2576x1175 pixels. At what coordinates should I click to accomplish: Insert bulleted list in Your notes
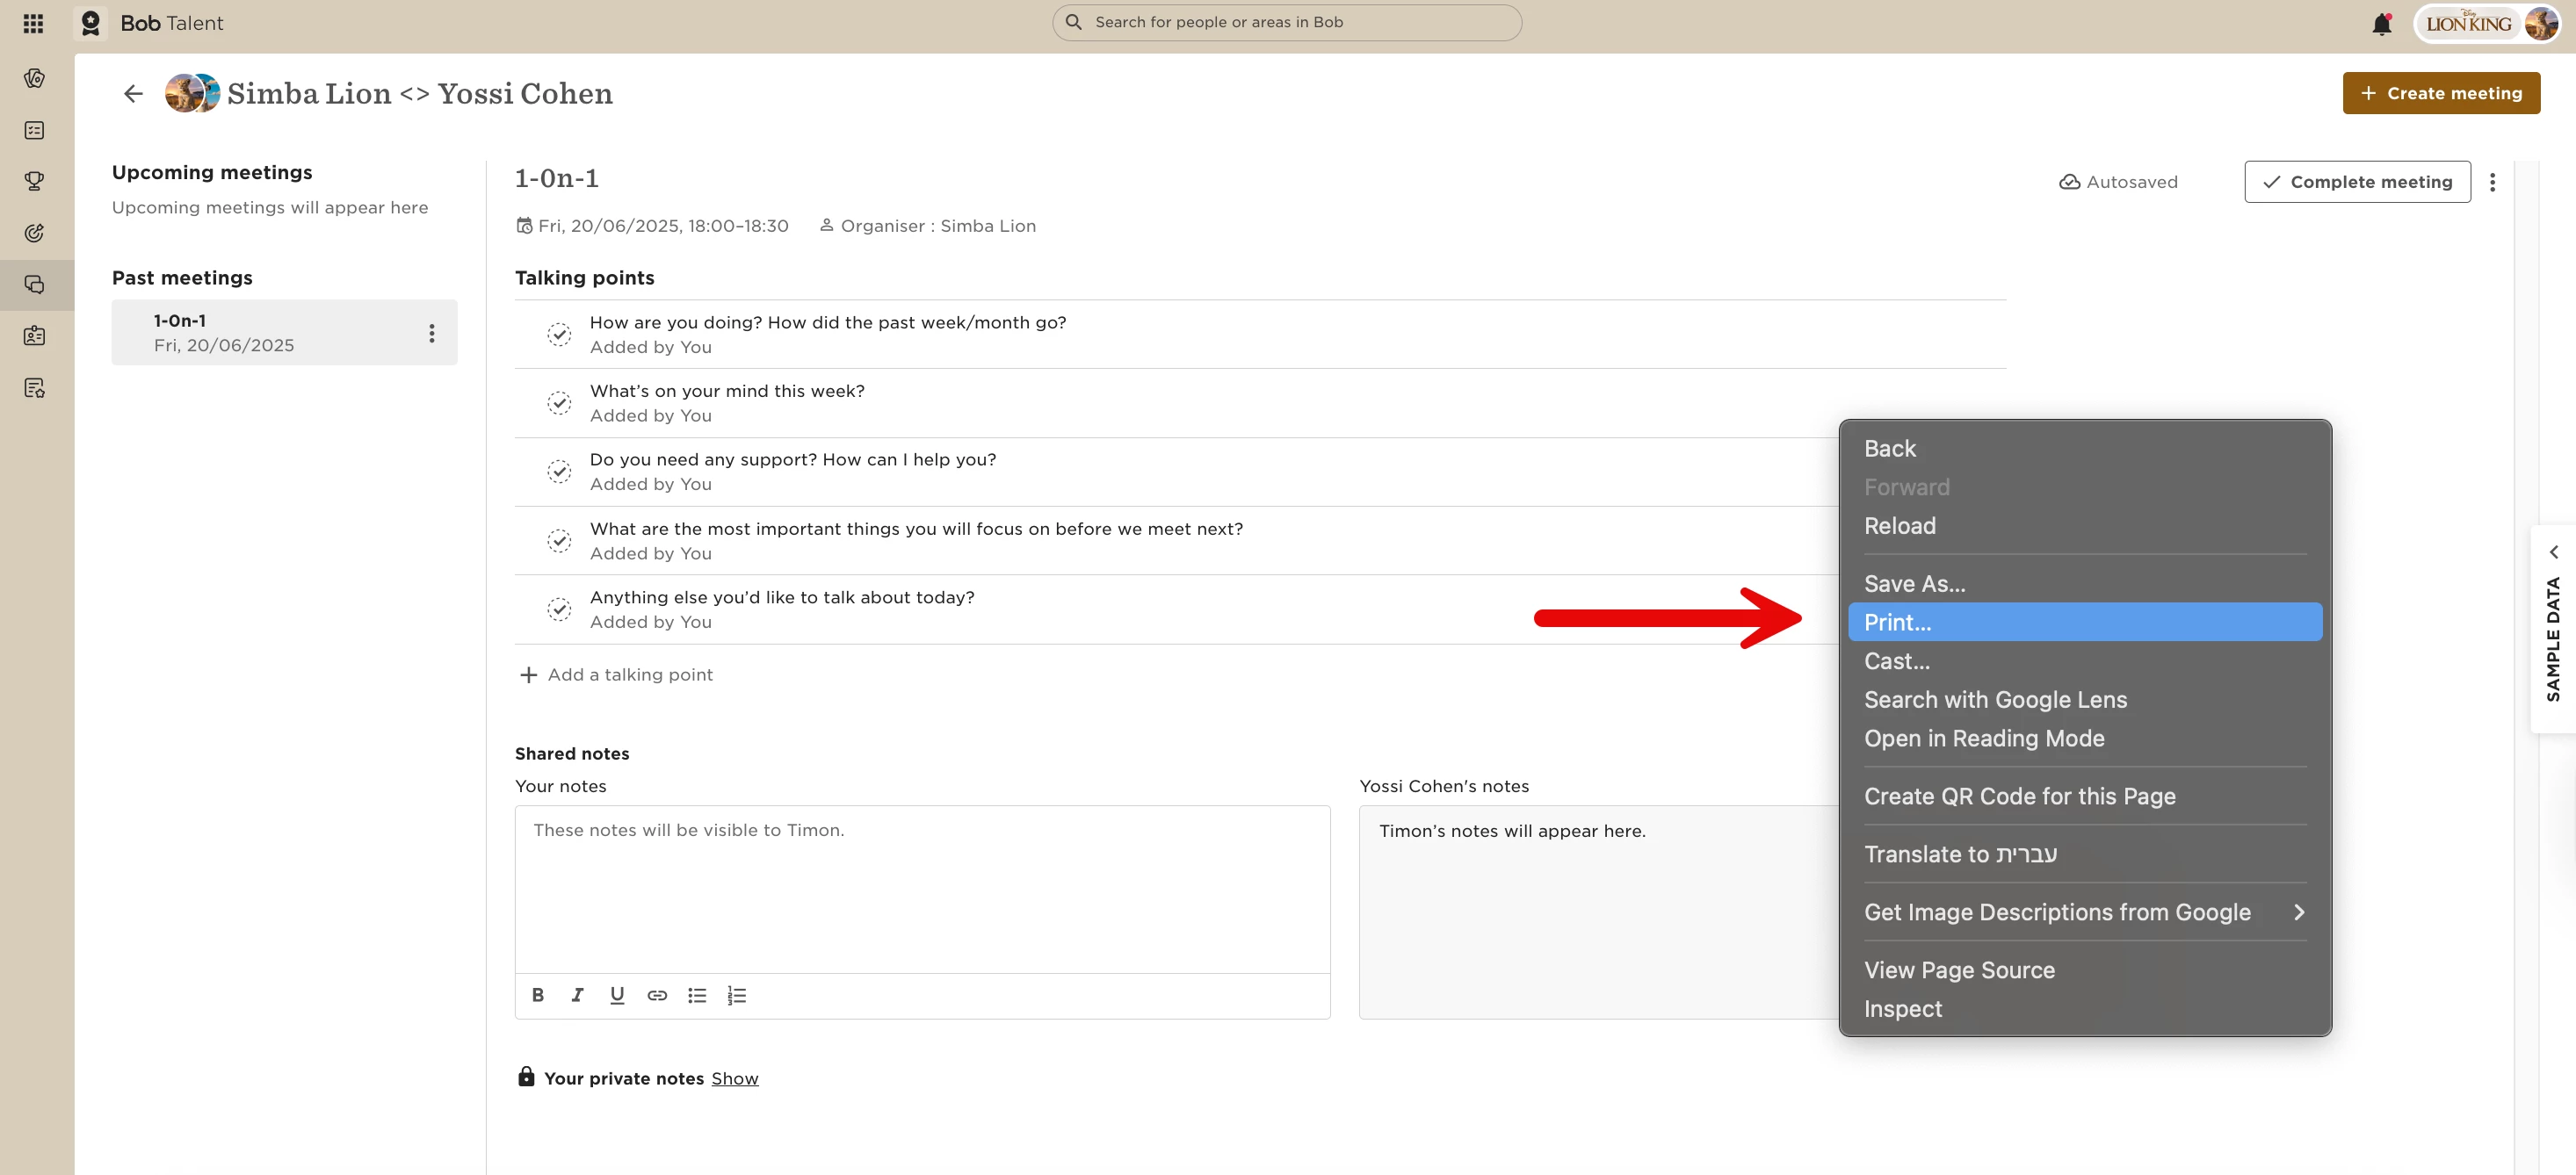coord(697,995)
